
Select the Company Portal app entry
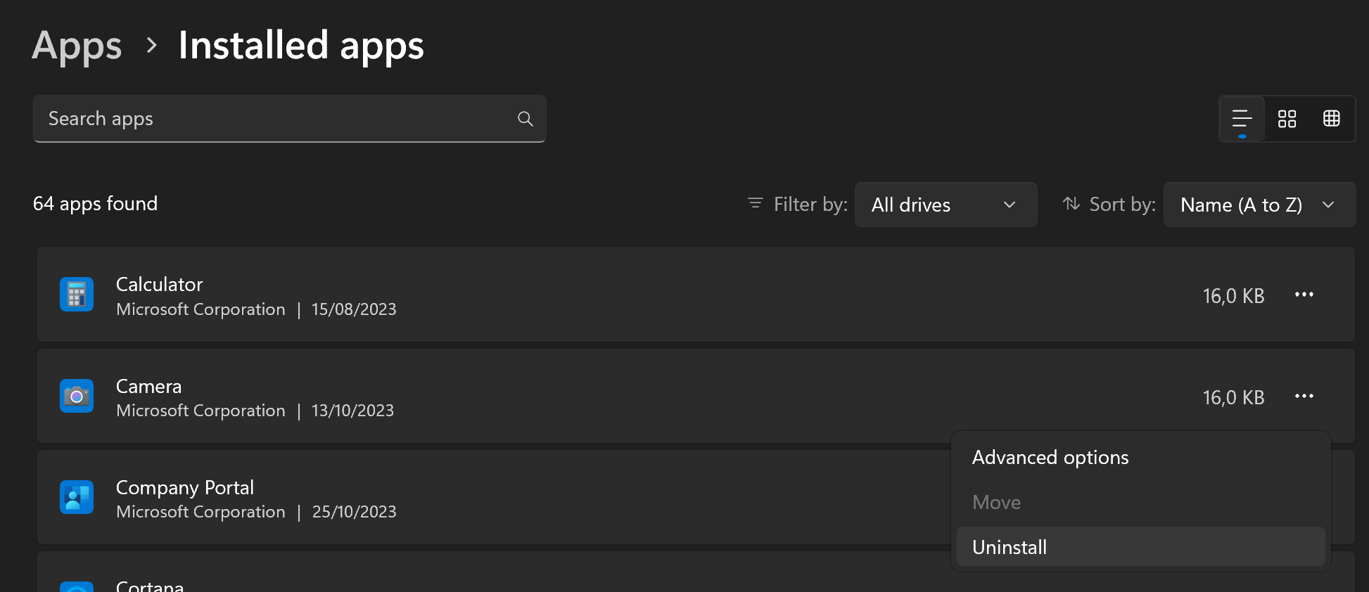(x=184, y=488)
